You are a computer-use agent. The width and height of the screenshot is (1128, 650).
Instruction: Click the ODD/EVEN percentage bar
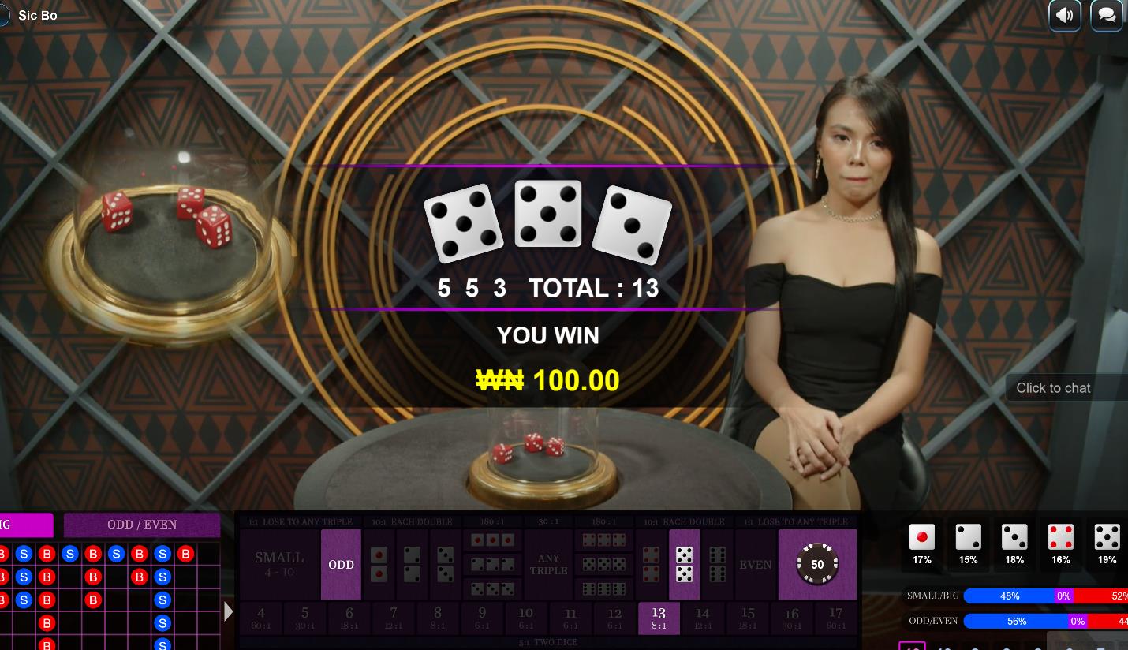pyautogui.click(x=1045, y=621)
